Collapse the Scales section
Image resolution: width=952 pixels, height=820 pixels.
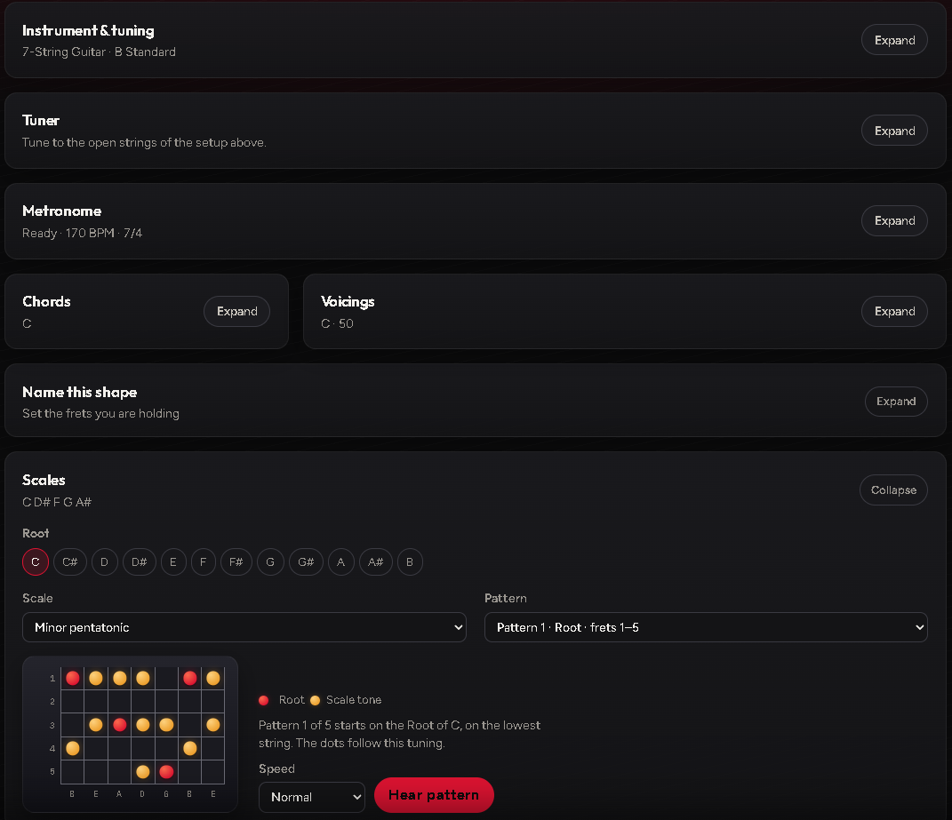click(x=893, y=490)
